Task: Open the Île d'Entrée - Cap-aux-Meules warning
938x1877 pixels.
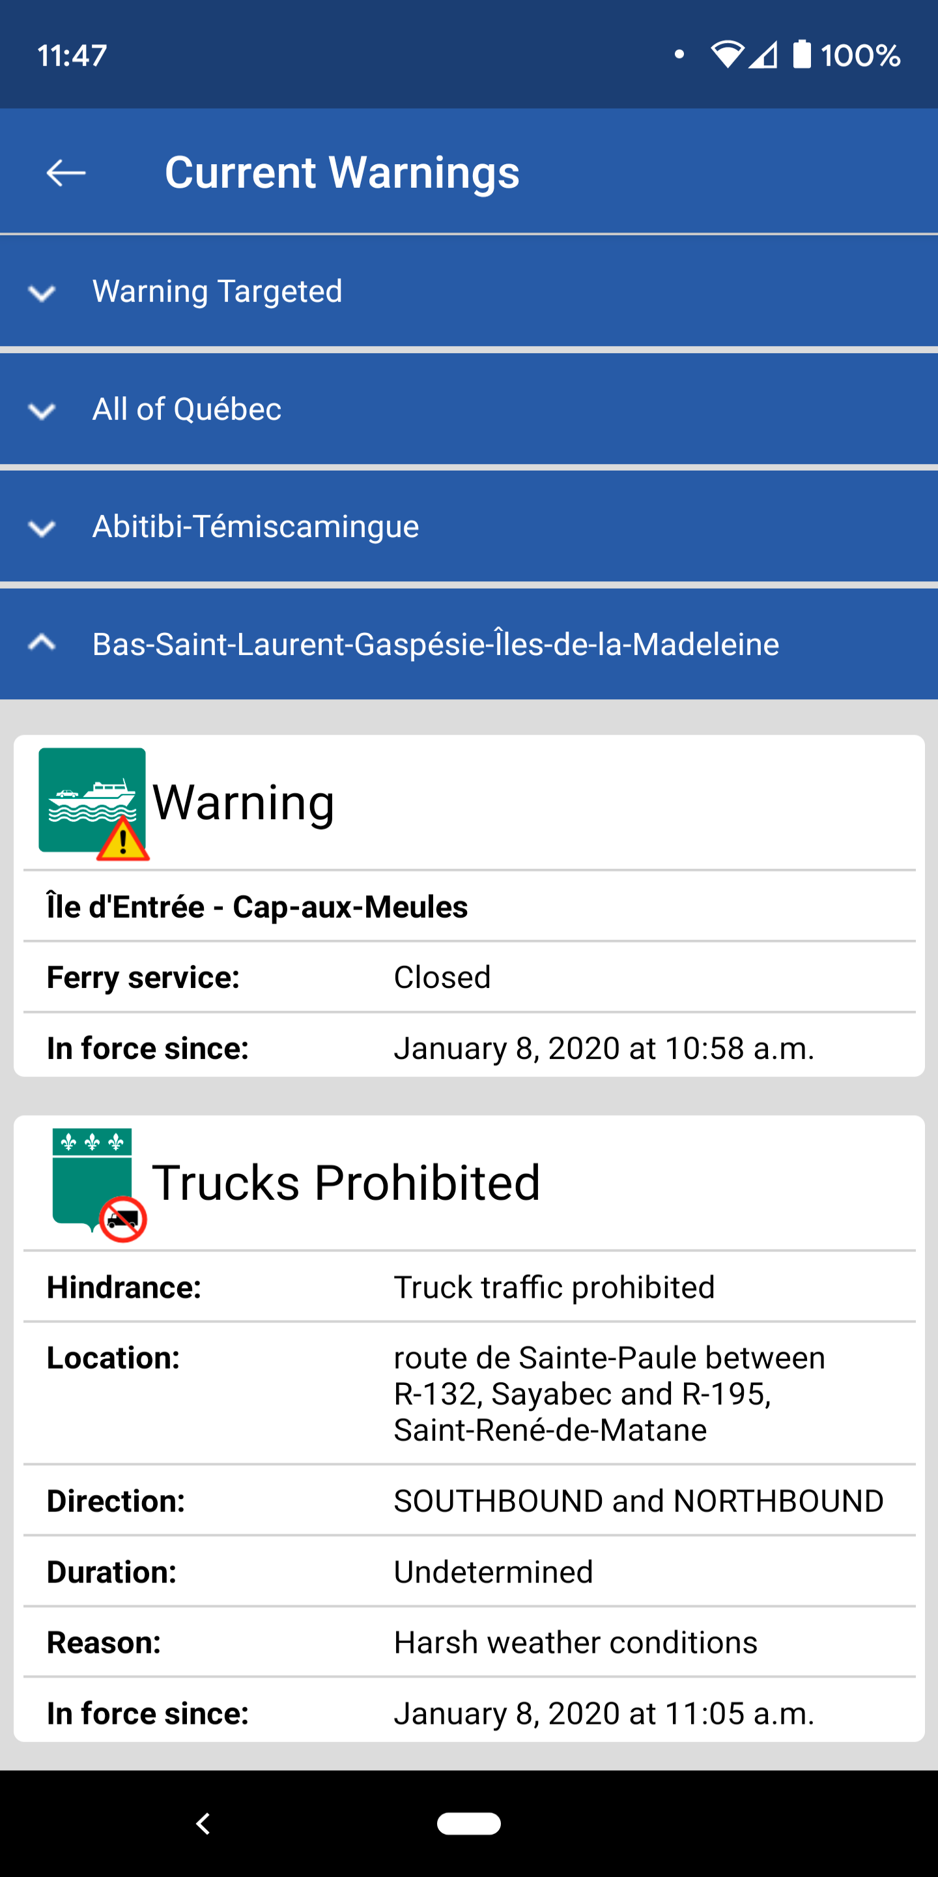Action: pos(257,907)
